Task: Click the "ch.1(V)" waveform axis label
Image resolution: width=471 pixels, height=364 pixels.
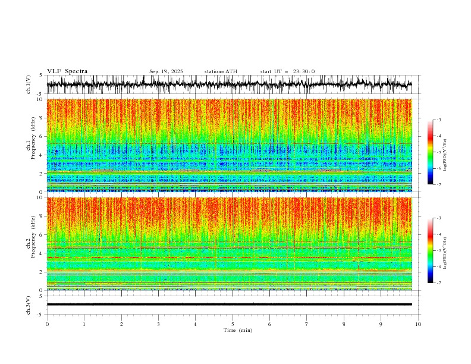Action: click(29, 84)
